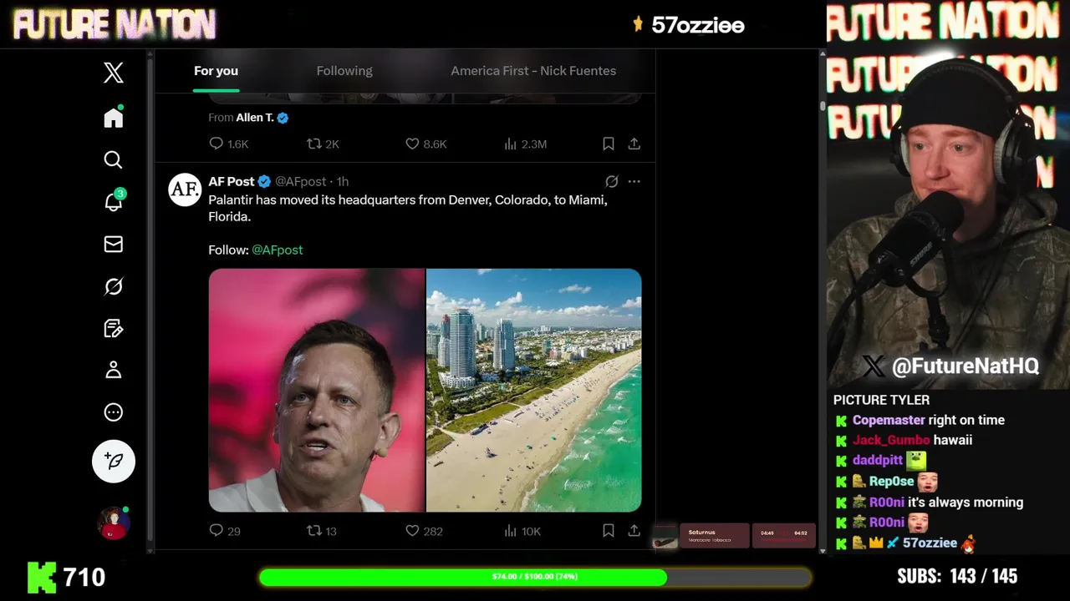Reply to Palantir post with 29 comments
Viewport: 1070px width, 601px height.
click(225, 531)
